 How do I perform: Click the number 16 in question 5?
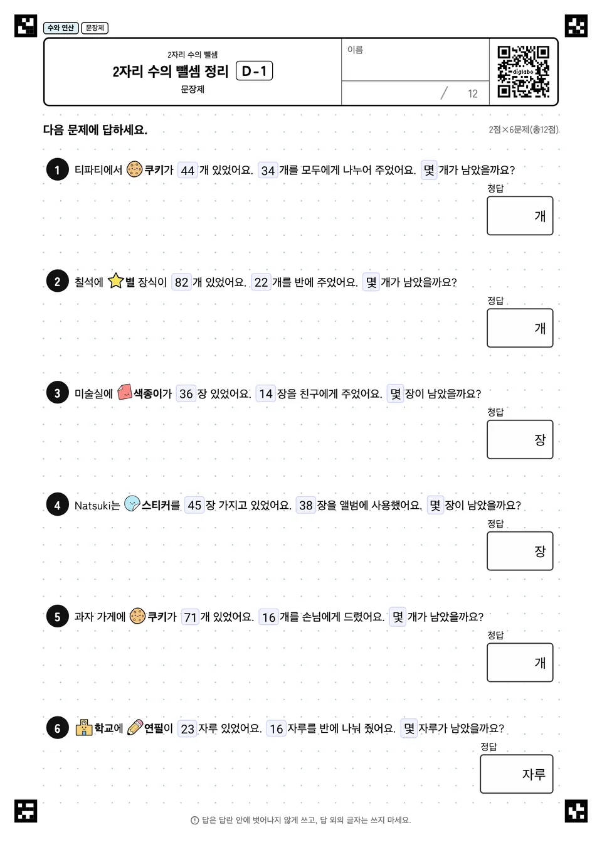coord(268,617)
